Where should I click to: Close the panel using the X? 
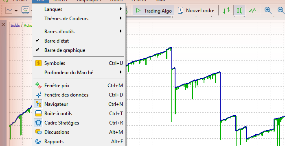(3, 24)
